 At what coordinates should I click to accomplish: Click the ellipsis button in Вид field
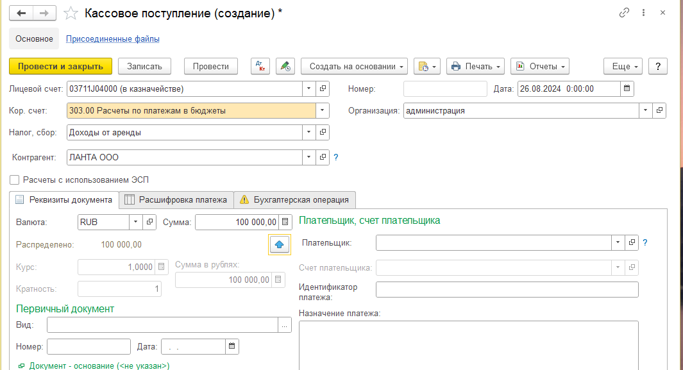[285, 325]
